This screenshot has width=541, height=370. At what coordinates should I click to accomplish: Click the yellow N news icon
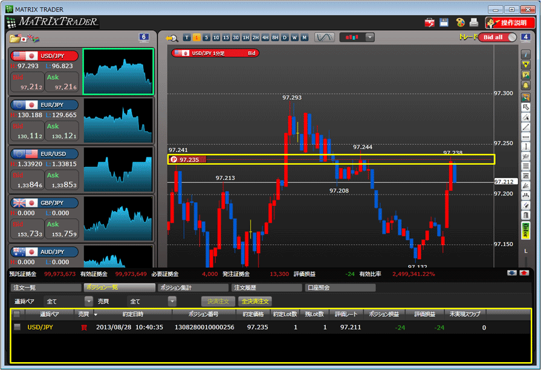(525, 65)
